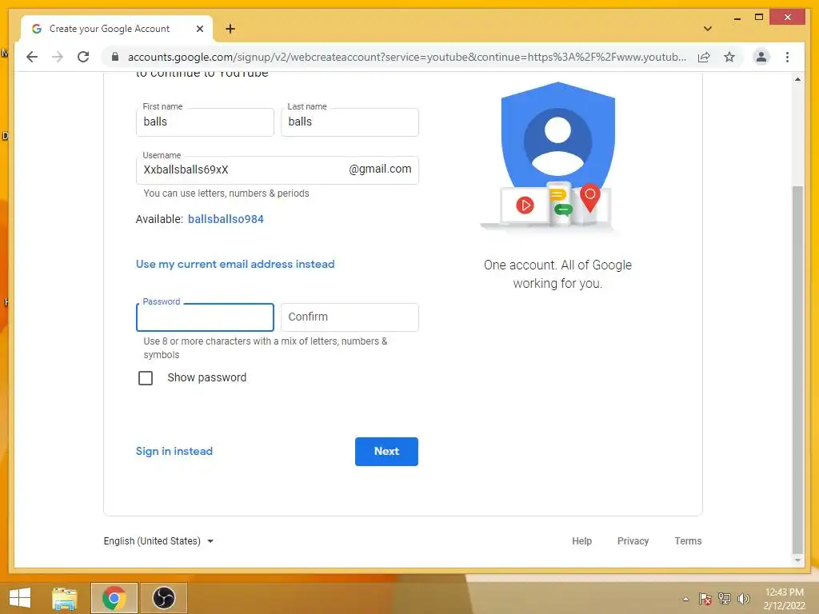819x614 pixels.
Task: Open the English (United States) language dropdown
Action: click(x=158, y=541)
